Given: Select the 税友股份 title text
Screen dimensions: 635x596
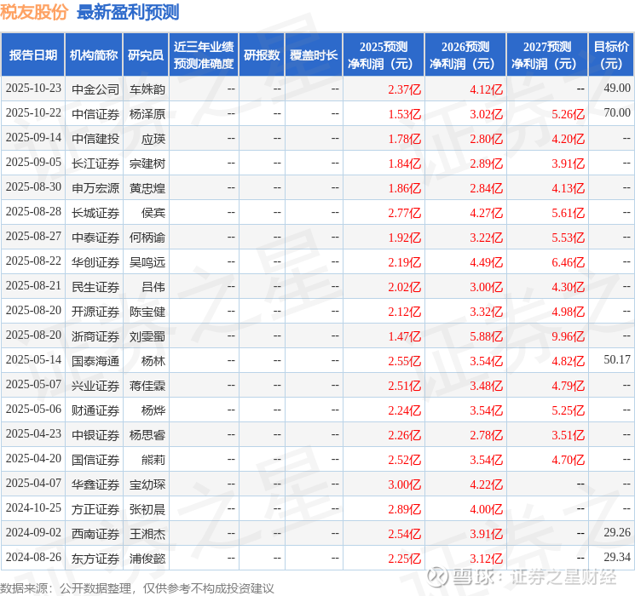Looking at the screenshot, I should click(x=33, y=12).
